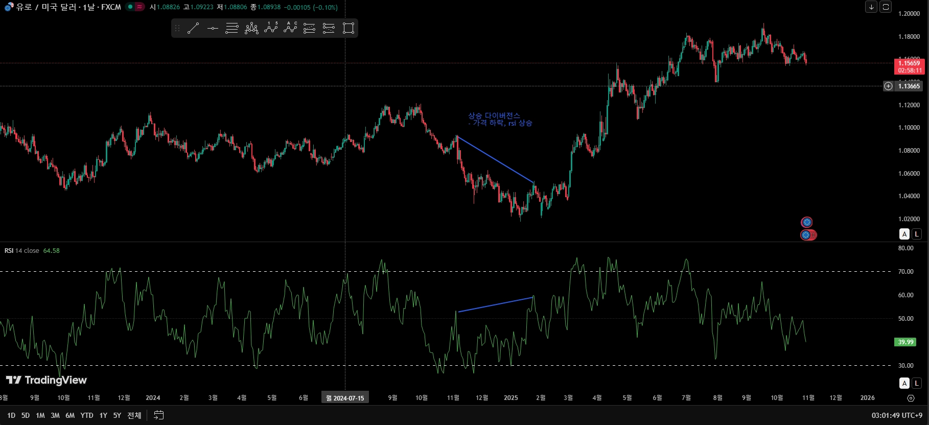Click the 2025 label on time axis
The width and height of the screenshot is (929, 425).
point(511,398)
